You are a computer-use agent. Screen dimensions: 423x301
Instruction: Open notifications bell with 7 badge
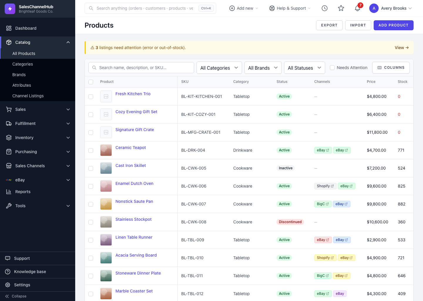click(x=357, y=8)
